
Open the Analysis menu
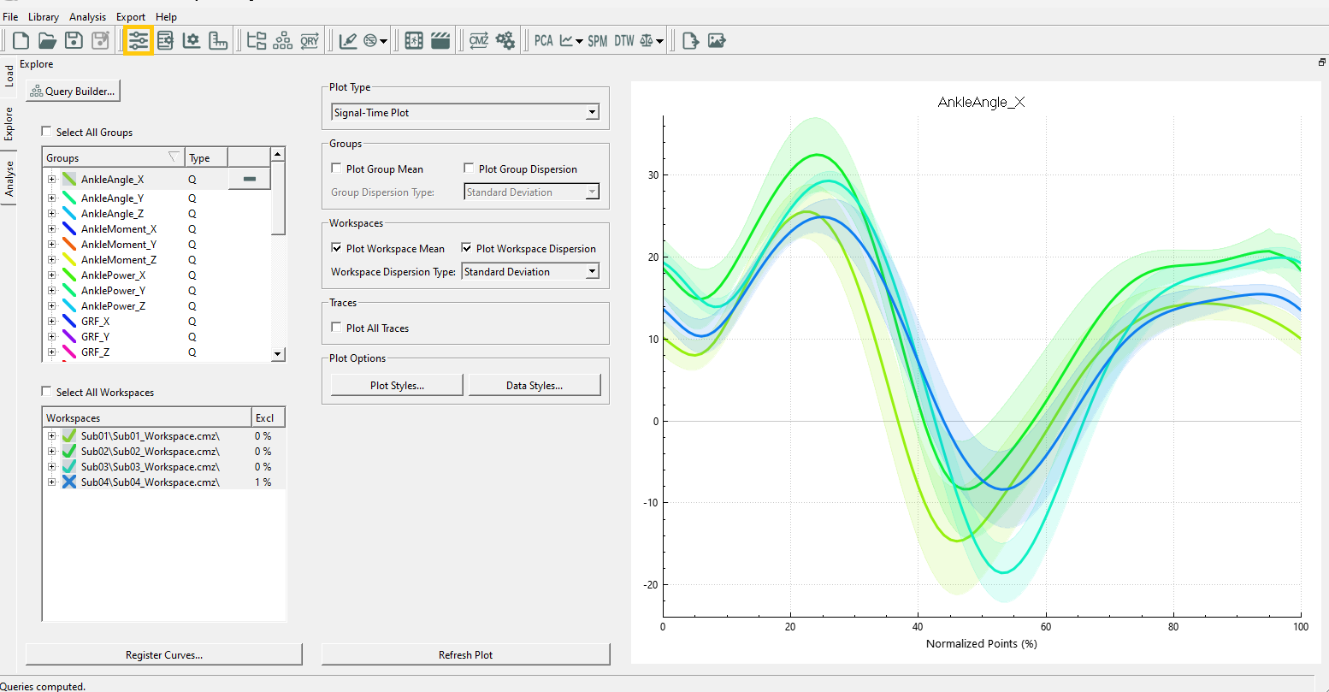(88, 16)
